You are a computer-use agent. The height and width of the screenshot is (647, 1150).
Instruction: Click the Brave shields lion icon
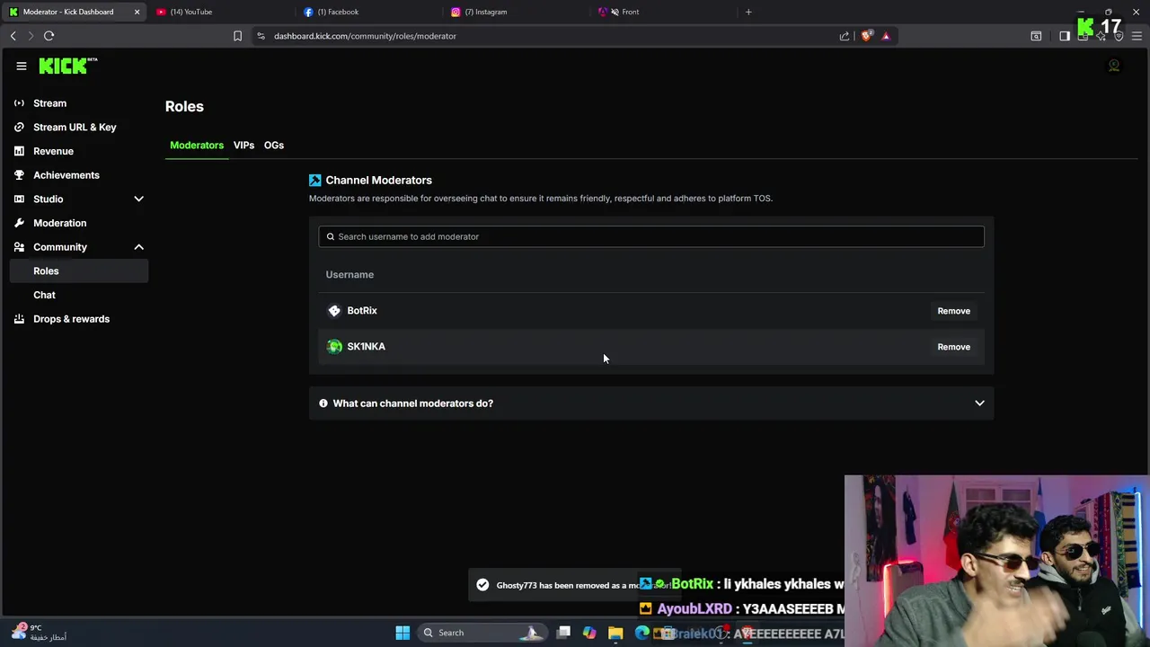pos(866,36)
